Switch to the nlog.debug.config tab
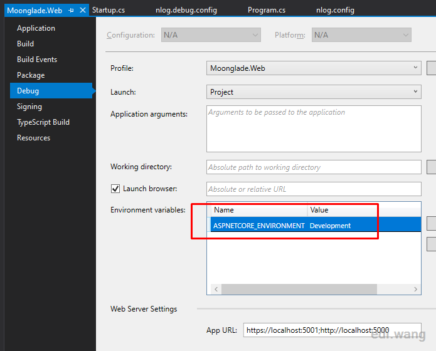 [x=186, y=10]
